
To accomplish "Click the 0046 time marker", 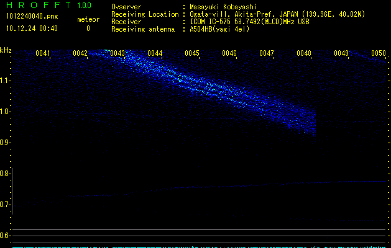I will (x=229, y=53).
